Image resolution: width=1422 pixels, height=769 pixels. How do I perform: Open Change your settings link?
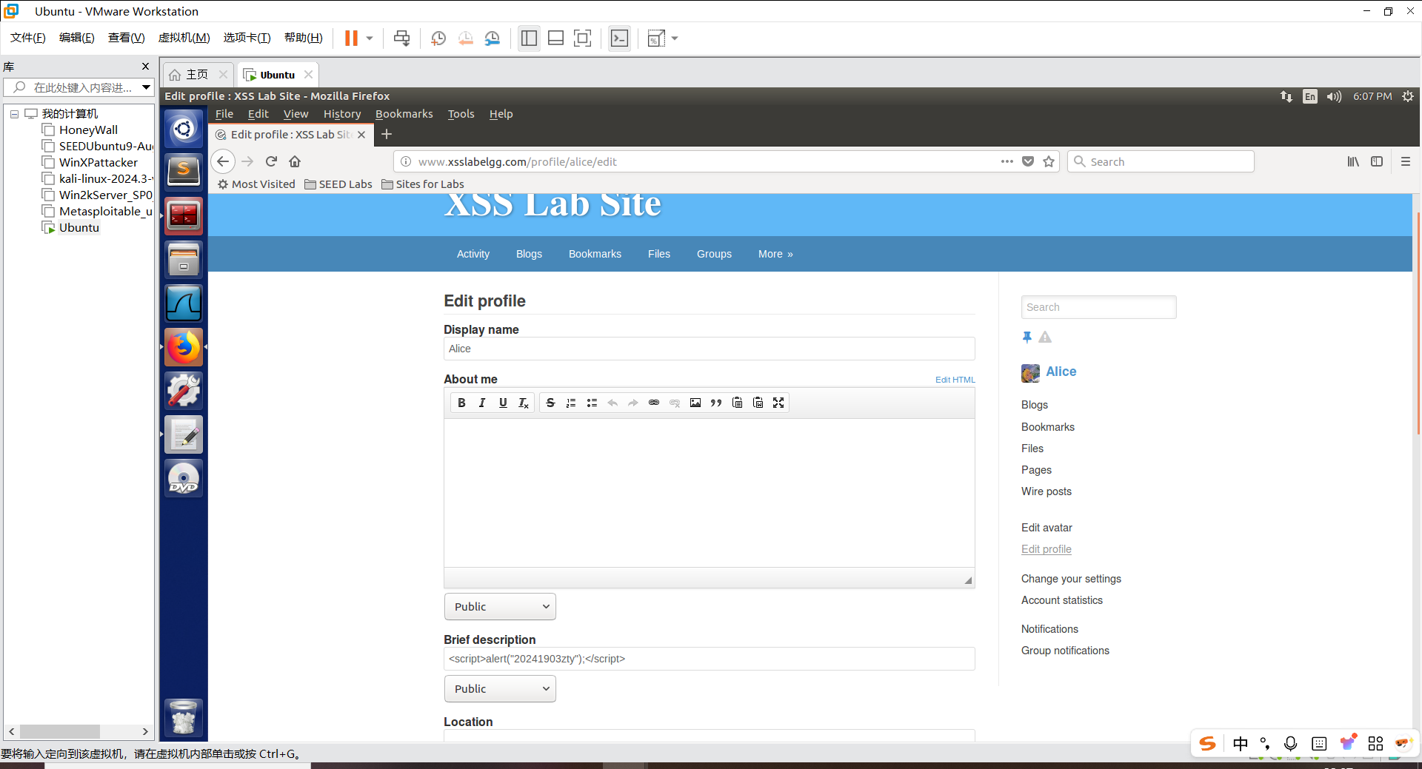click(x=1071, y=579)
